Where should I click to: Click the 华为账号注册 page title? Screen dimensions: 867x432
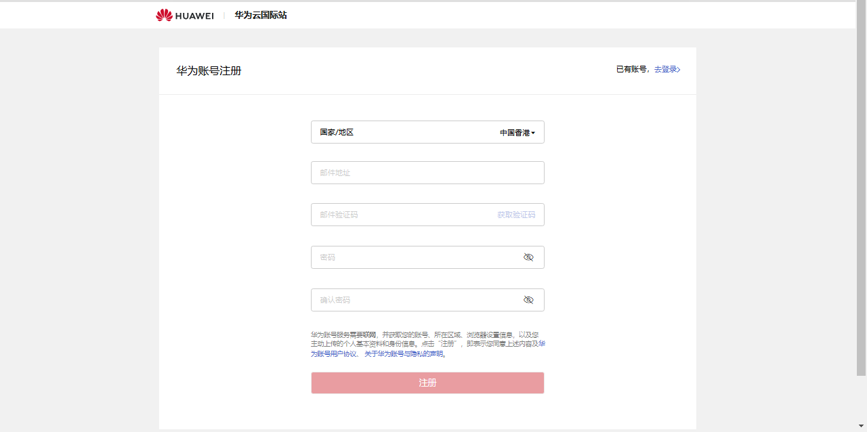pos(209,70)
